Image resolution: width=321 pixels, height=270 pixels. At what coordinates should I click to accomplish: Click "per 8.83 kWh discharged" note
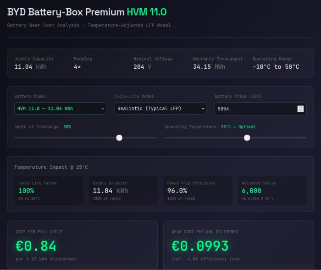(x=46, y=259)
